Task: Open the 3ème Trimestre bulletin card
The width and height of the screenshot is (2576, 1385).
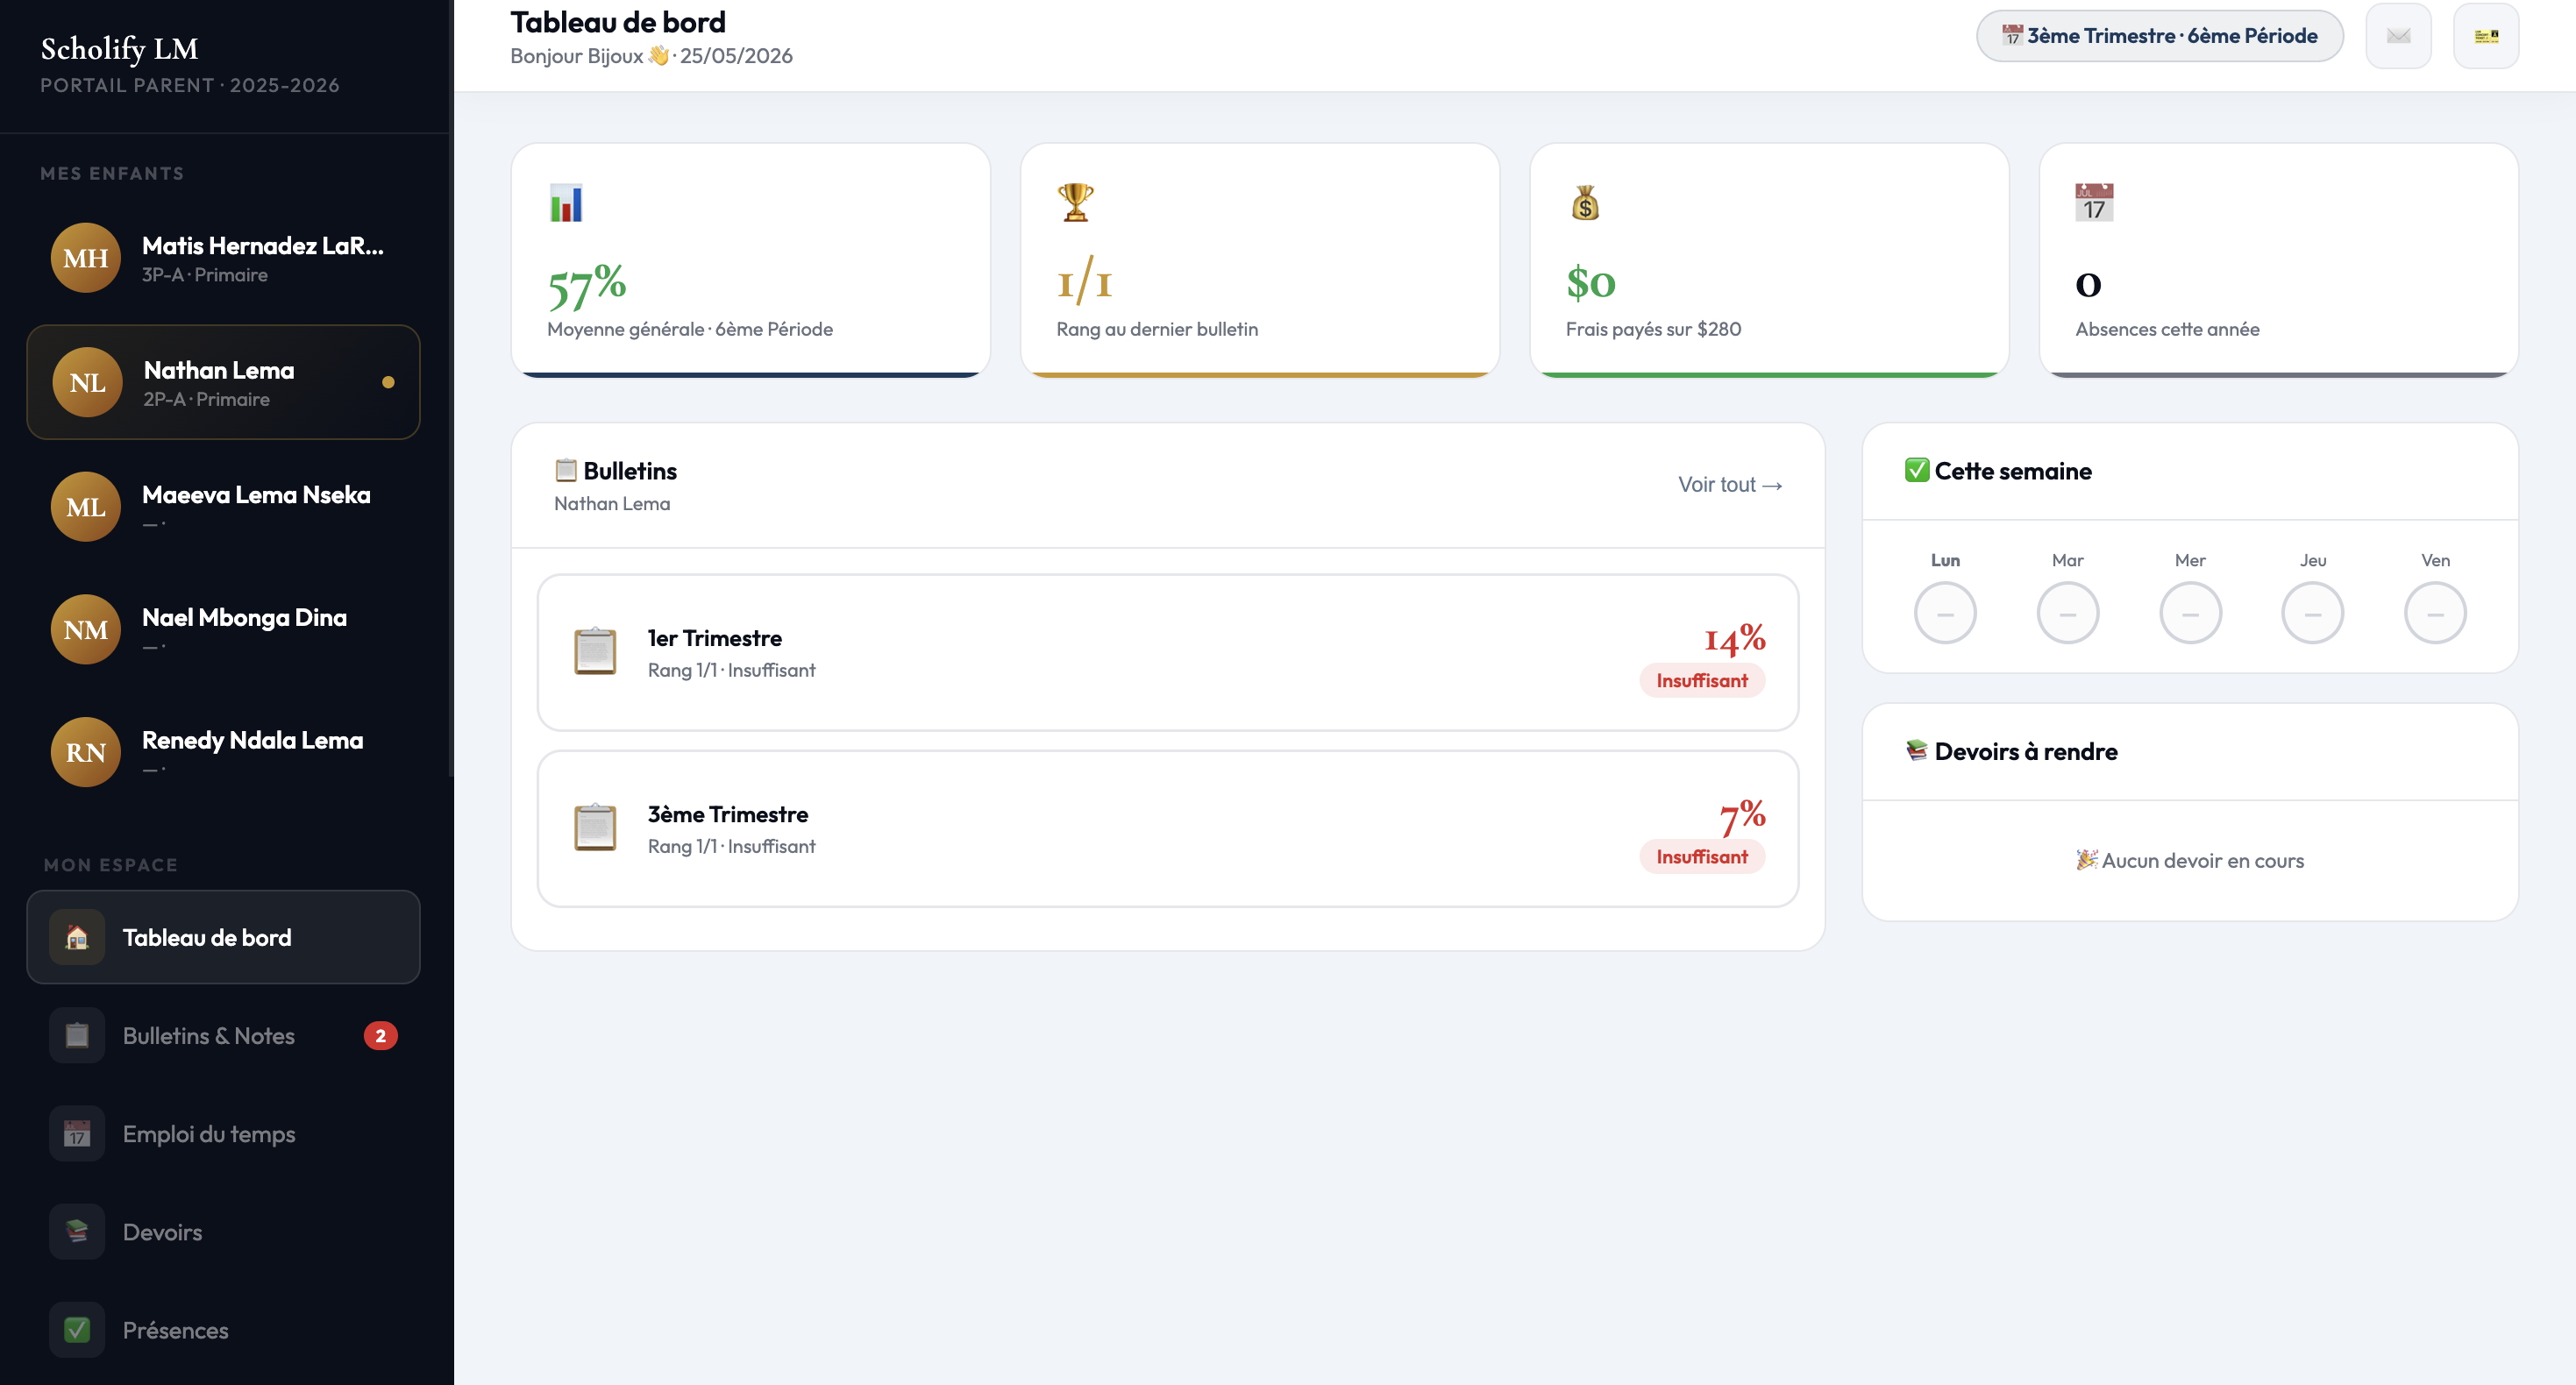Action: (x=1167, y=828)
